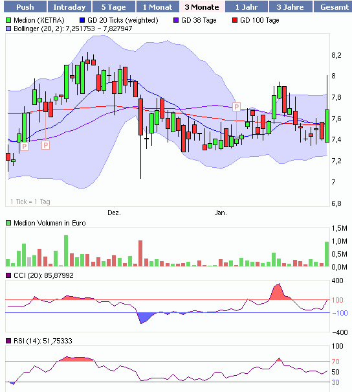Select the 5 Tage timeframe tab
352x392 pixels.
[x=114, y=6]
